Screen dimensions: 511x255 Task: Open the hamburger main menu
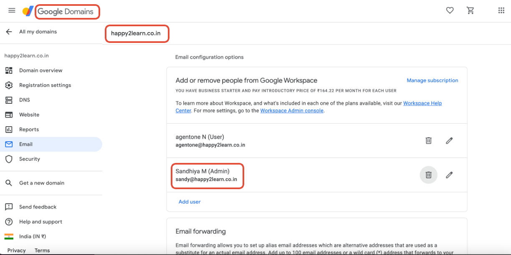pos(12,10)
